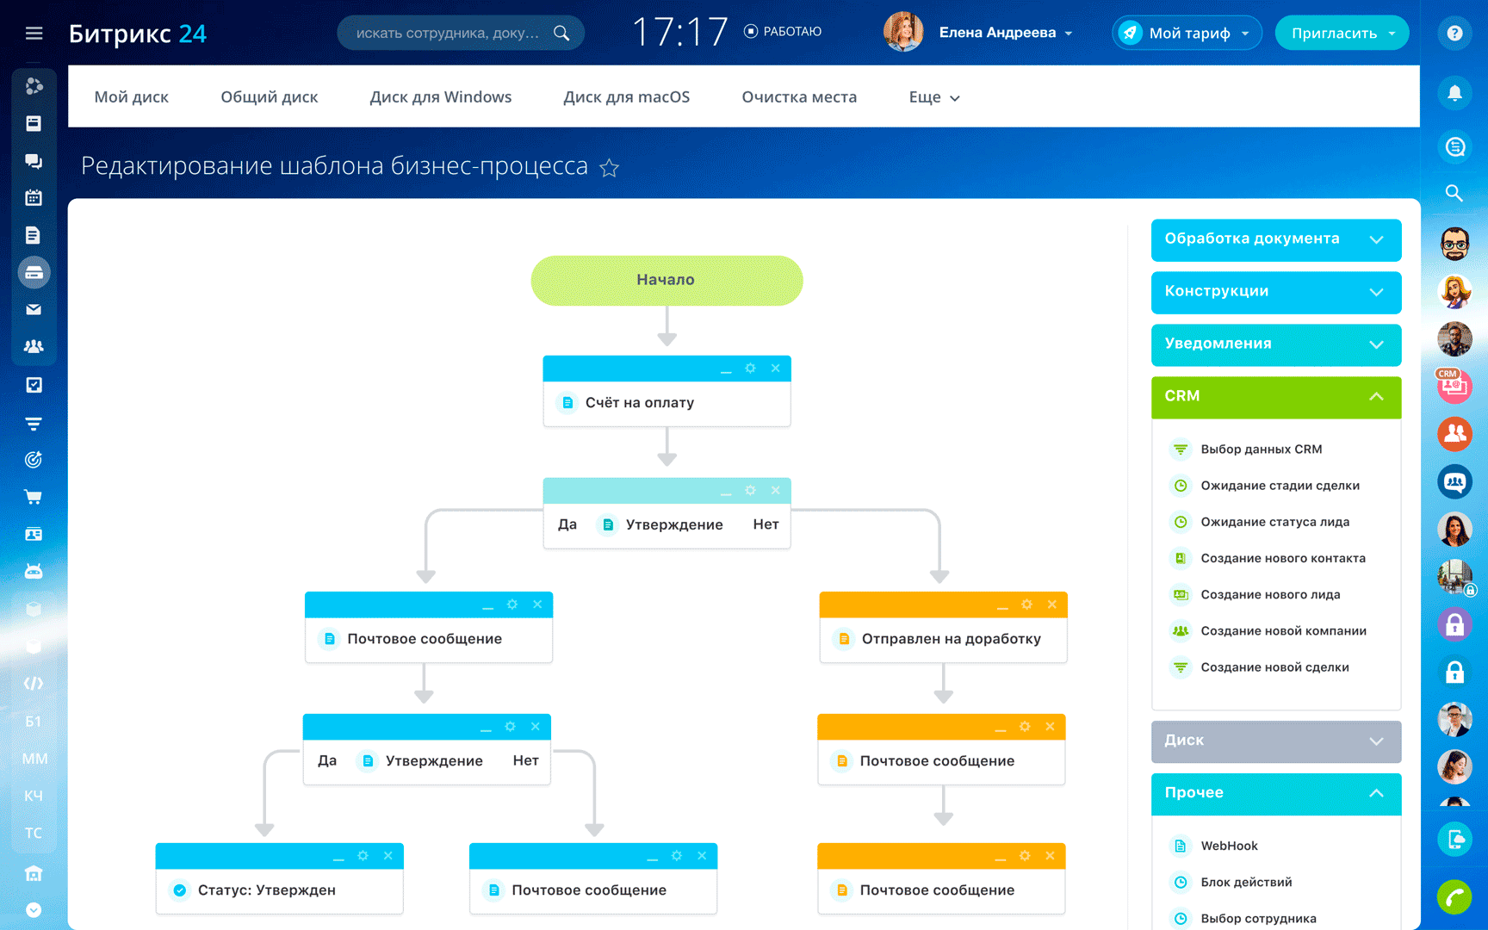The height and width of the screenshot is (930, 1488).
Task: Open settings gear on the Счёт на оплату block
Action: [750, 368]
